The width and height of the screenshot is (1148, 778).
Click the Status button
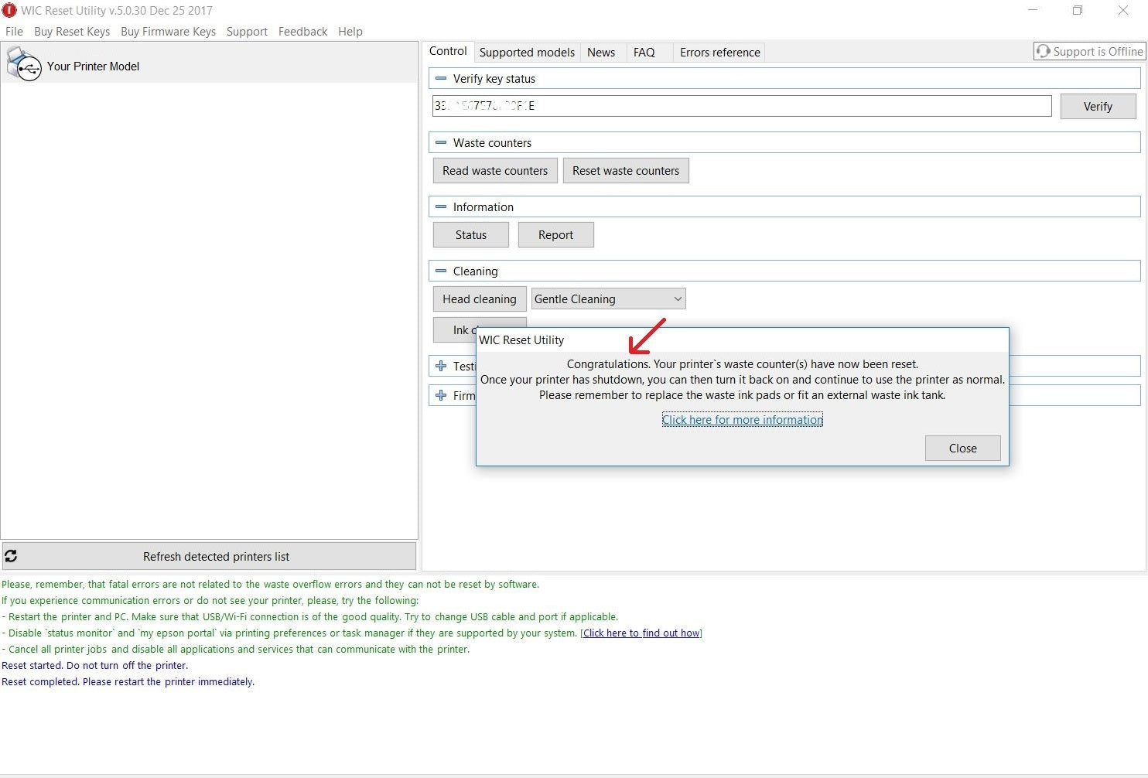point(471,234)
